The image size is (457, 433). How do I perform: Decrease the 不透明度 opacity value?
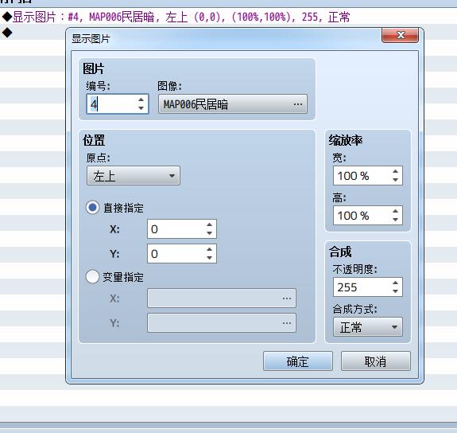pos(395,291)
